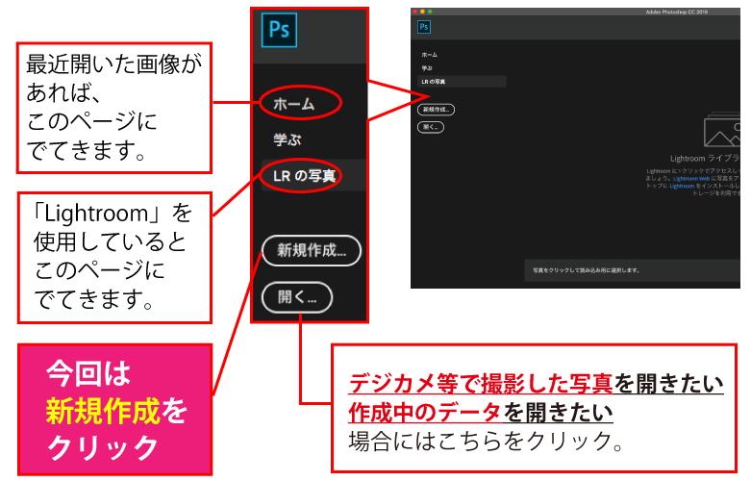Choose LR の写真 in the Photoshop window sidebar

pyautogui.click(x=462, y=82)
